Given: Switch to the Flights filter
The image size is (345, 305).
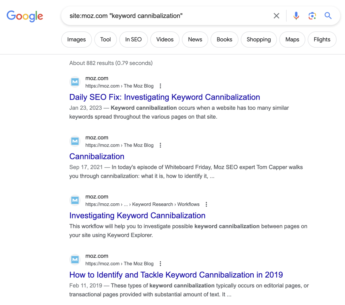Looking at the screenshot, I should pos(322,39).
